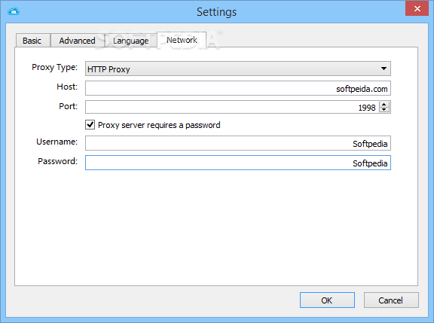Click the 'Password:' label
Screen dimensions: 434x323
57,161
